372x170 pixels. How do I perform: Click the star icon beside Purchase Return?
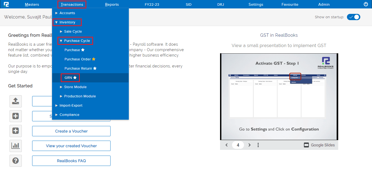coord(95,69)
